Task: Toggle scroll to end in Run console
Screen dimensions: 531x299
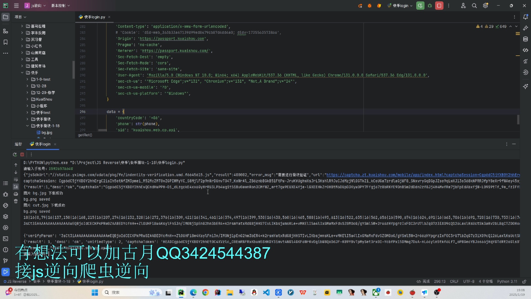Action: point(16,187)
